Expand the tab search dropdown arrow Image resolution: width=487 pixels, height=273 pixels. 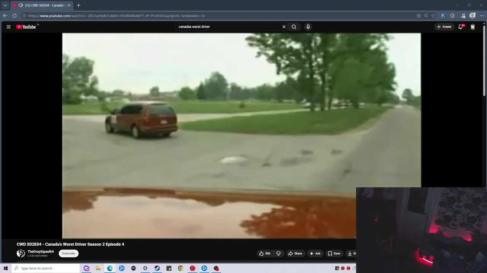pyautogui.click(x=5, y=5)
